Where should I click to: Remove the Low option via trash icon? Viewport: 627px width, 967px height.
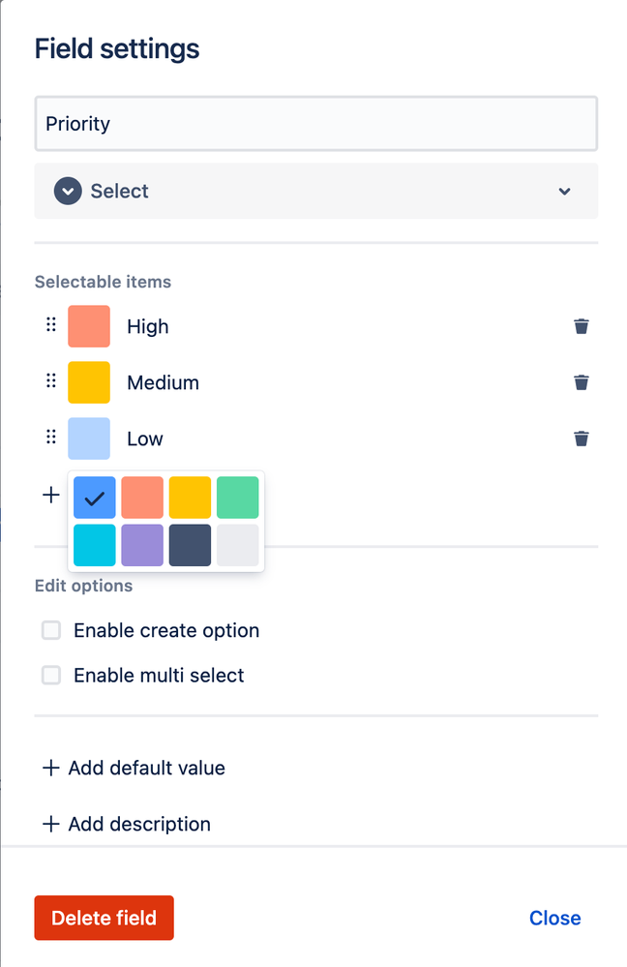click(x=581, y=438)
